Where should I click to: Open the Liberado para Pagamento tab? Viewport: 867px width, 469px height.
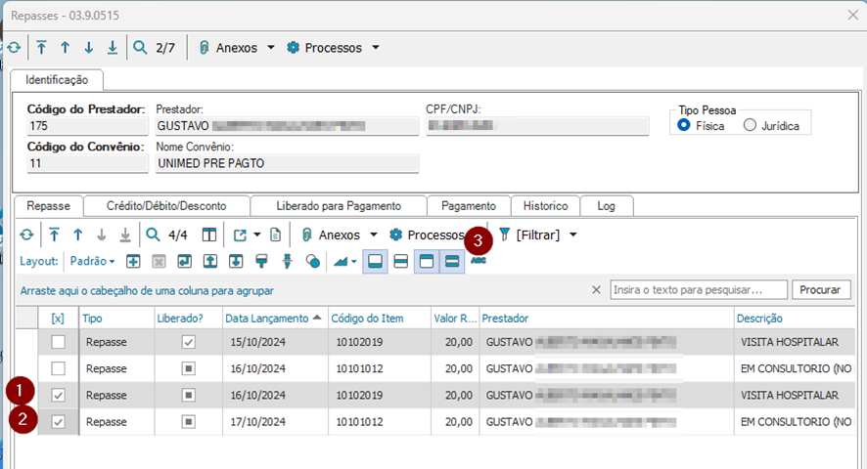pyautogui.click(x=339, y=206)
